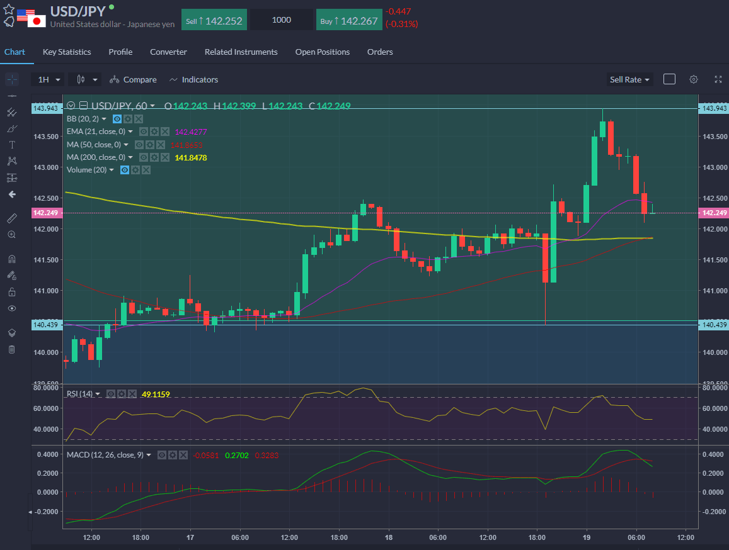The image size is (729, 550).
Task: Toggle visibility of MA (200) line
Action: coord(143,157)
